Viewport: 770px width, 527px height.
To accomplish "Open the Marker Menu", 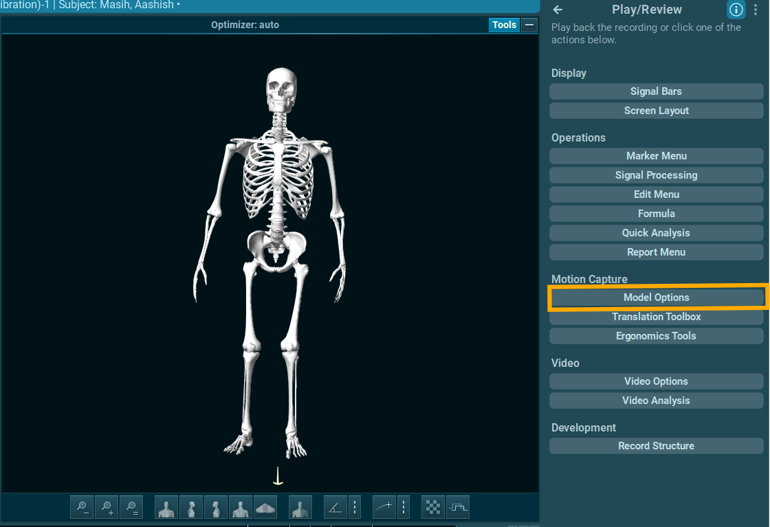I will (656, 156).
